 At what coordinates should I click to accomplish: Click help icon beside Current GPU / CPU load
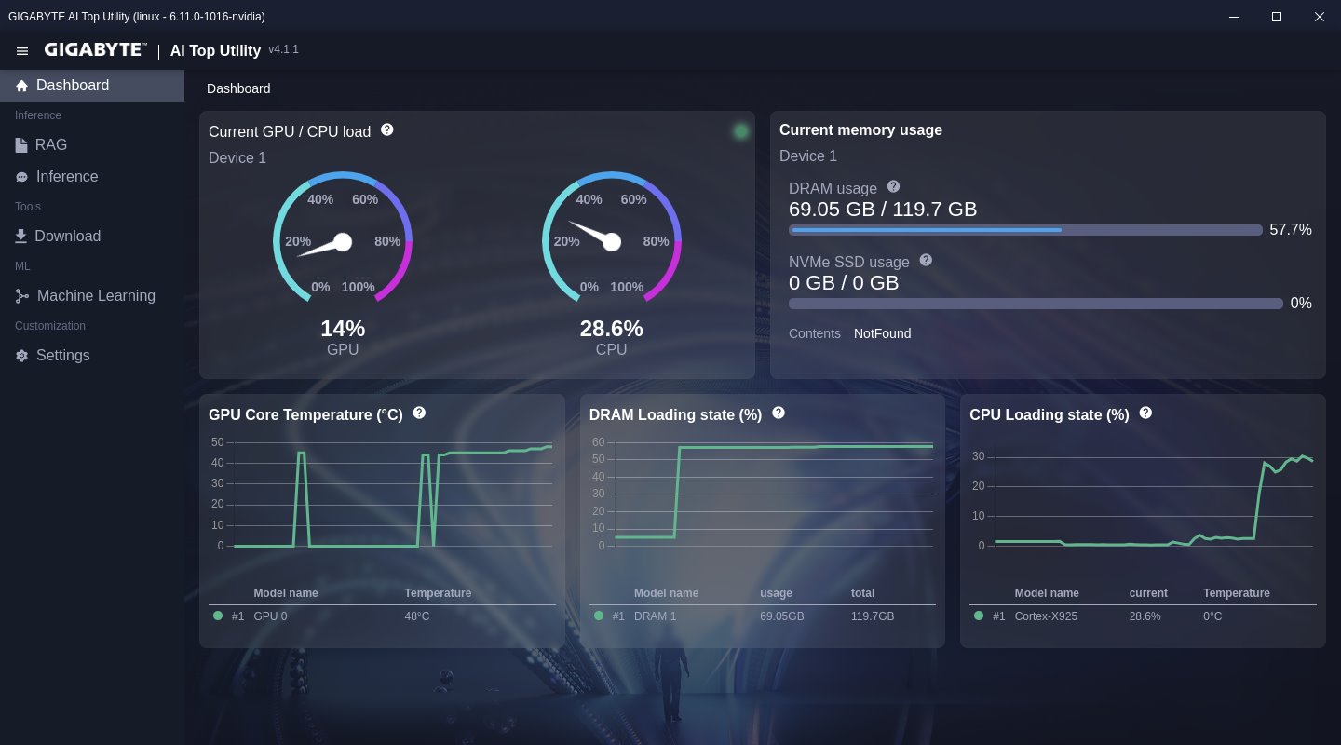click(x=387, y=130)
